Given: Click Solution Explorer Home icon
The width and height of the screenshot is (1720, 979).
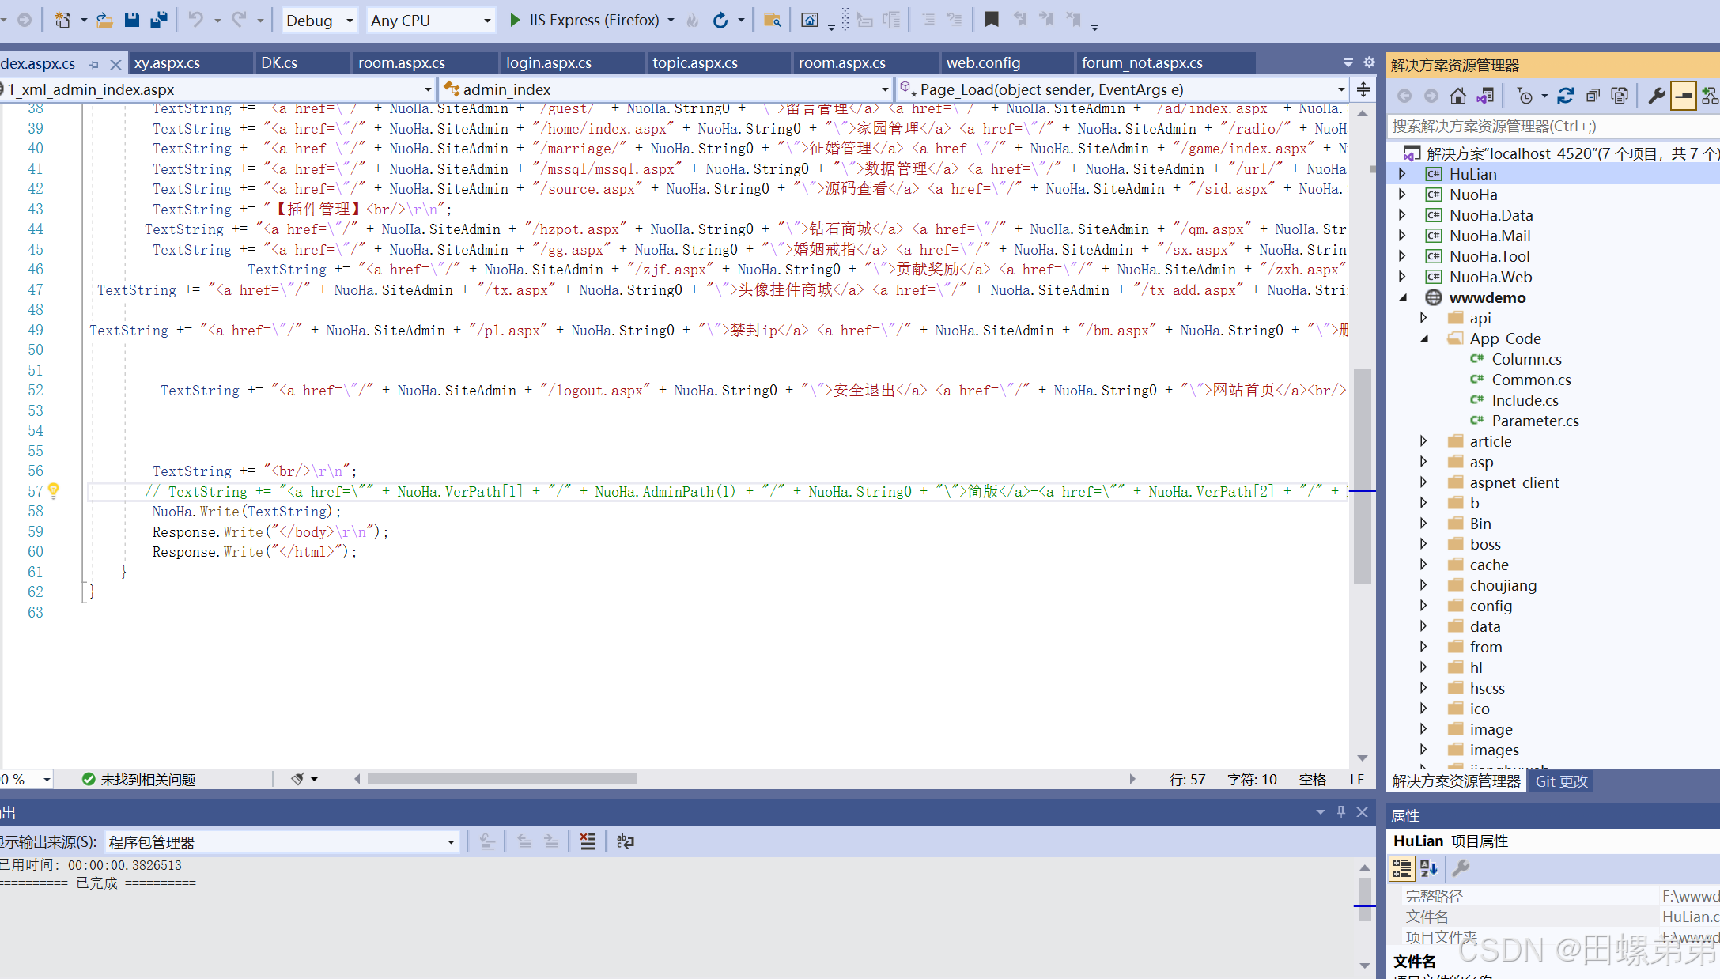Looking at the screenshot, I should coord(1458,96).
